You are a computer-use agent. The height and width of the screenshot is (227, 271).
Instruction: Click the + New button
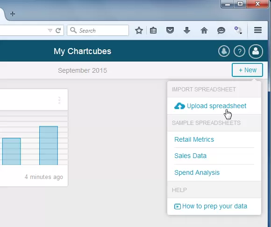(247, 70)
